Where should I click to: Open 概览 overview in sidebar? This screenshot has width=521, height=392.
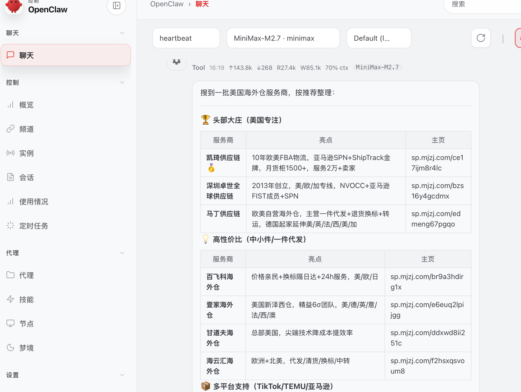(26, 105)
